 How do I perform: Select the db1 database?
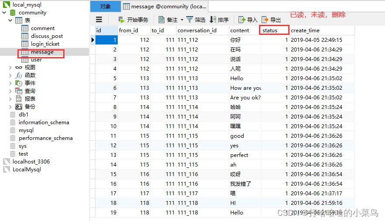tap(24, 115)
